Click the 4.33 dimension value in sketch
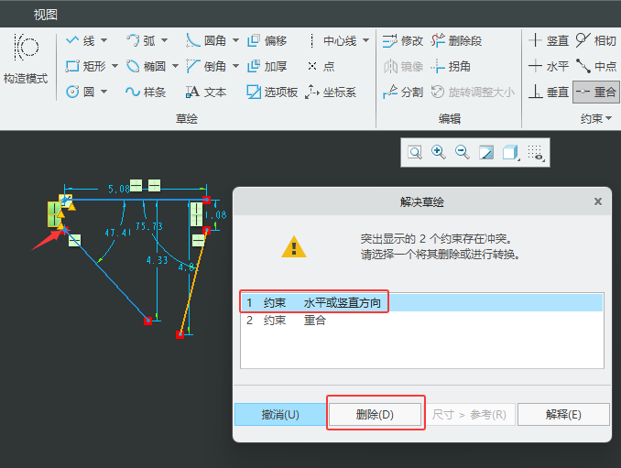 [158, 260]
